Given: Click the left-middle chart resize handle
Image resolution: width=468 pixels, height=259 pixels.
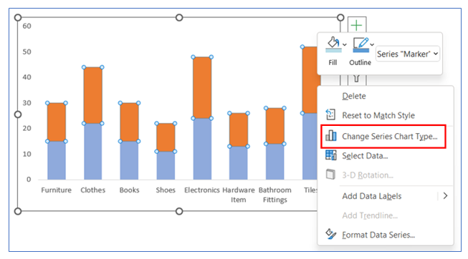Looking at the screenshot, I should tap(18, 114).
